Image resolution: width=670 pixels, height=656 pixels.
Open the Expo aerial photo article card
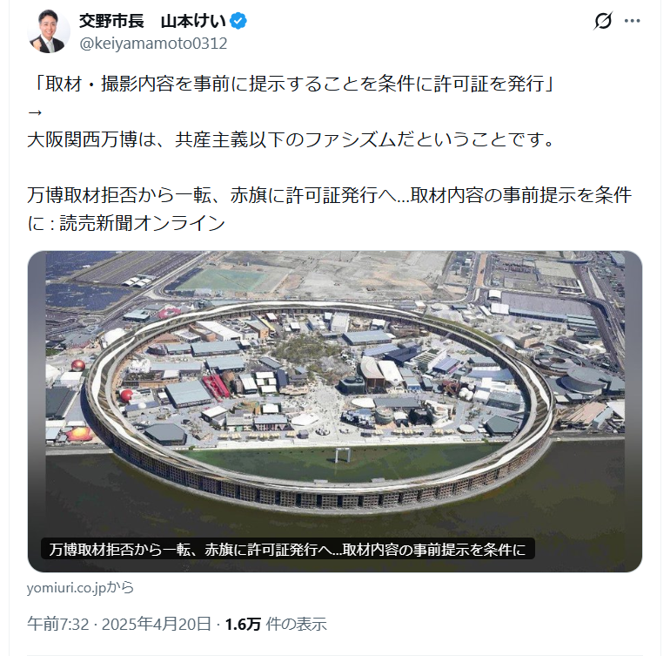pos(335,411)
